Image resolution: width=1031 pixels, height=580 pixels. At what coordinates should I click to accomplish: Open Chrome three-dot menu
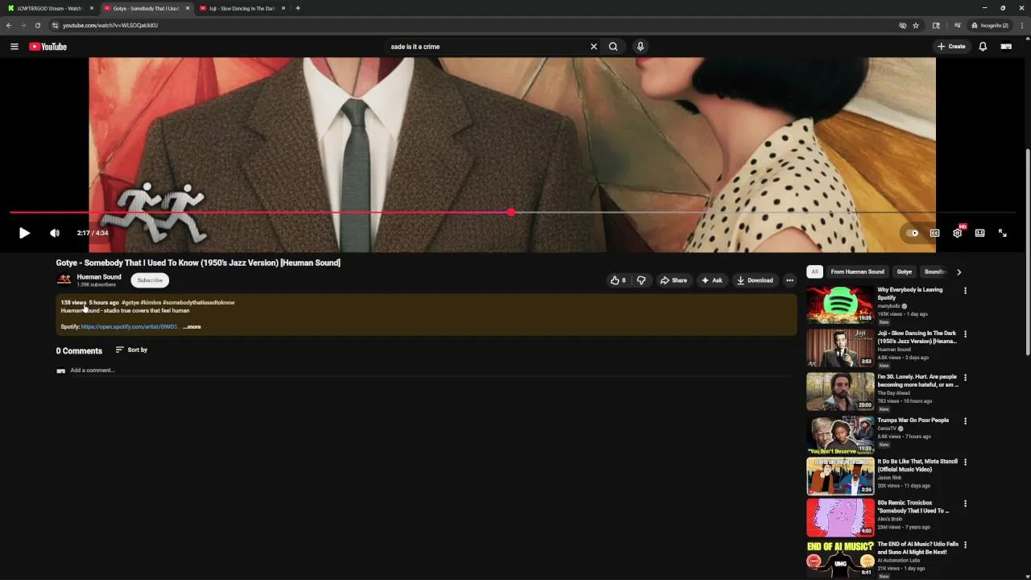click(x=1023, y=25)
